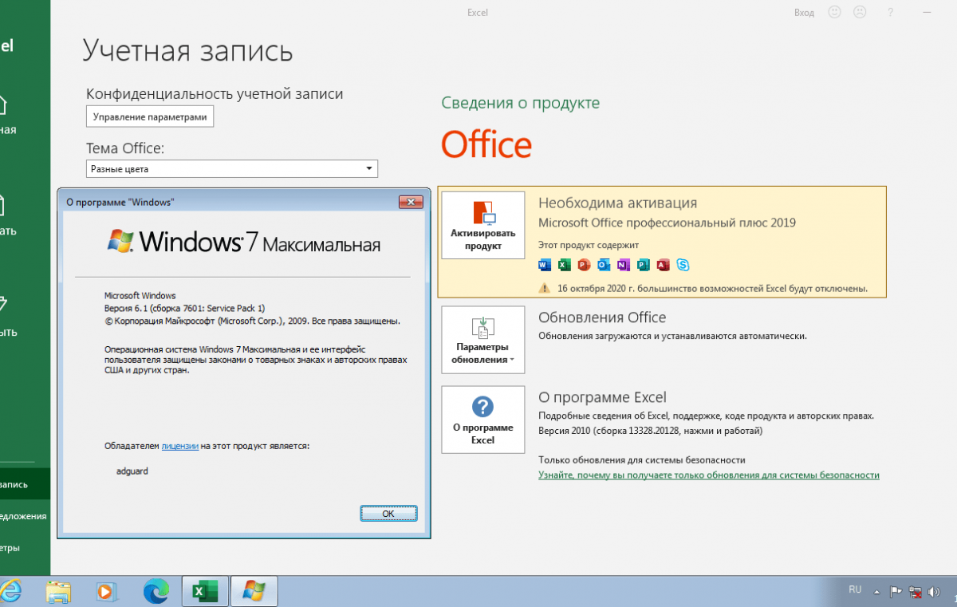Click the Access icon in product contents

tap(663, 265)
